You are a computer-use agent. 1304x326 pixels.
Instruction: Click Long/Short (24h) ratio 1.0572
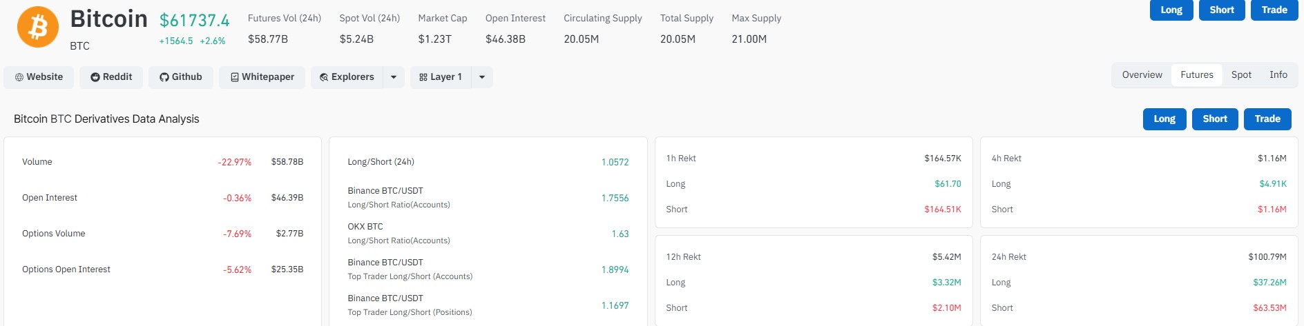click(615, 162)
